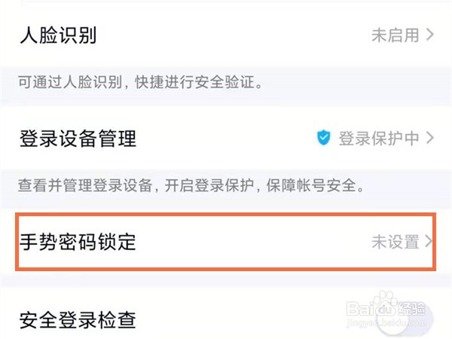Tap the 安全登录检查 label
This screenshot has width=452, height=339.
78,320
